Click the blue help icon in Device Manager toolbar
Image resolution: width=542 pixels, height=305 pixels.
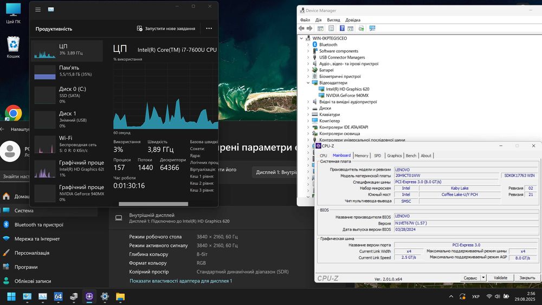[x=342, y=28]
